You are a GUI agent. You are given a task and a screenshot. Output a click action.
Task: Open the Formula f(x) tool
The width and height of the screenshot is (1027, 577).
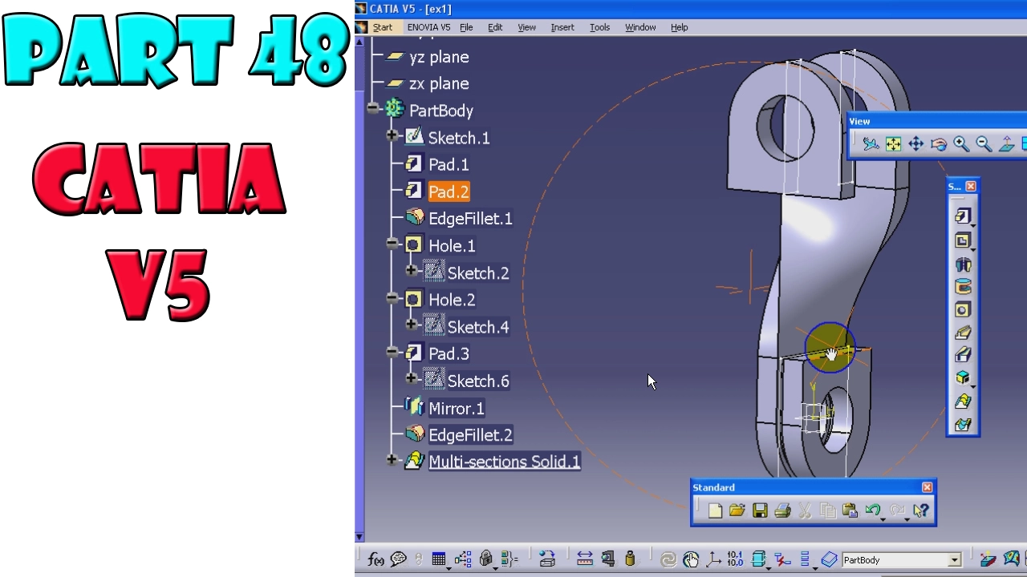pyautogui.click(x=375, y=559)
